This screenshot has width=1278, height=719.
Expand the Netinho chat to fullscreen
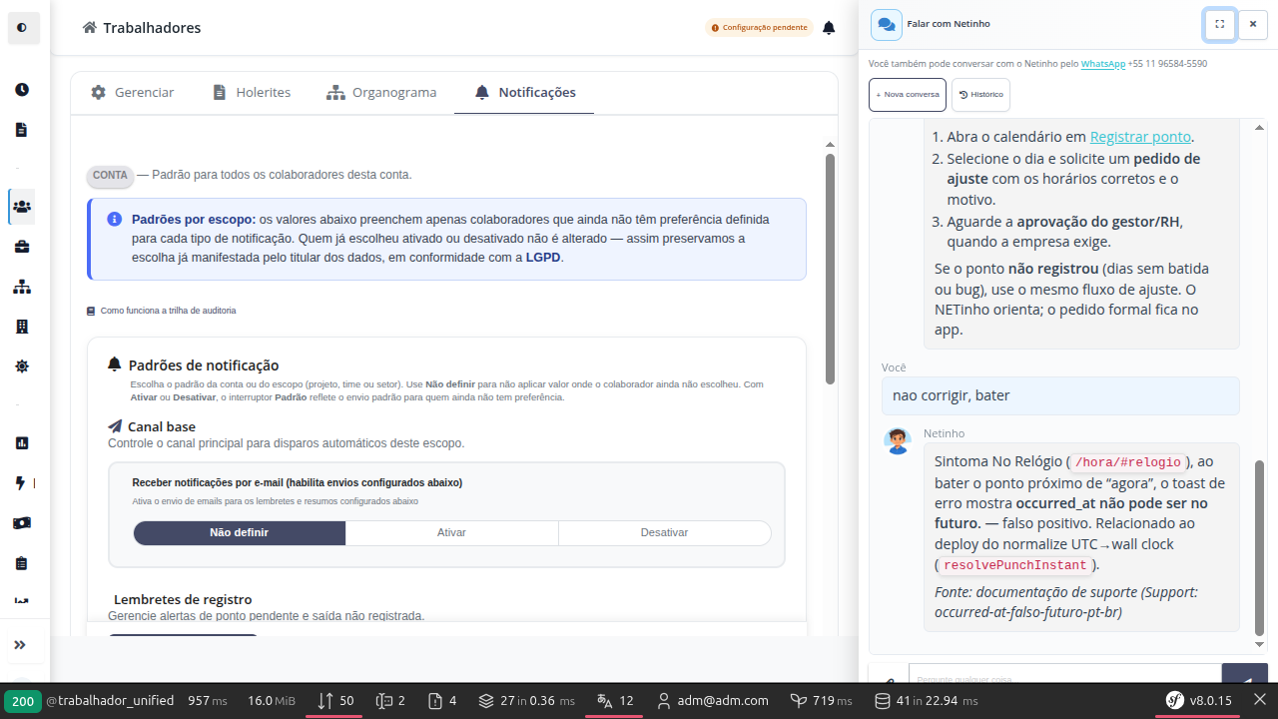pos(1220,25)
